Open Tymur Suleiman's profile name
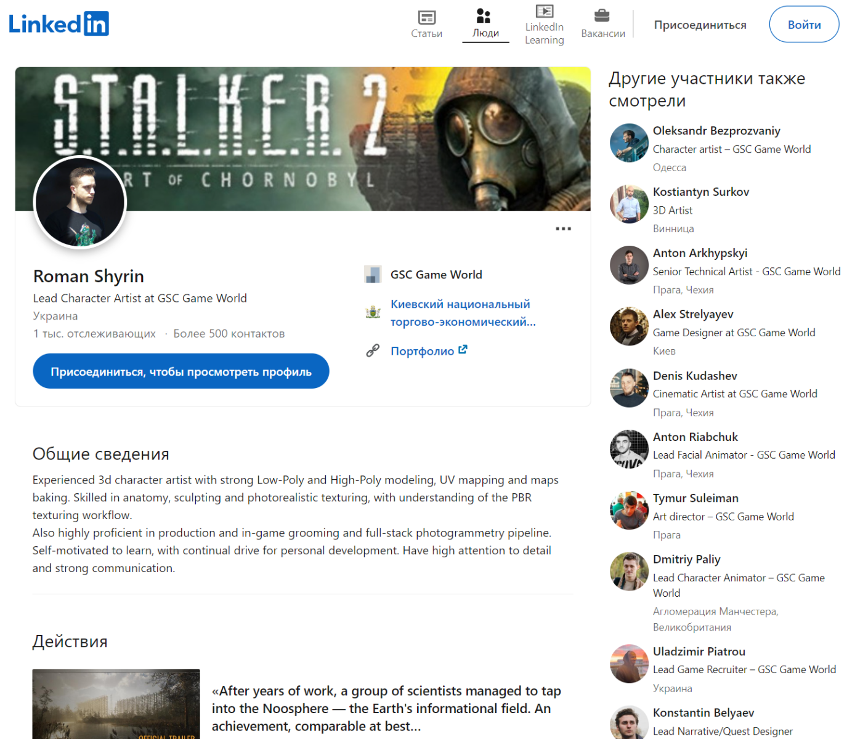847x739 pixels. click(695, 498)
